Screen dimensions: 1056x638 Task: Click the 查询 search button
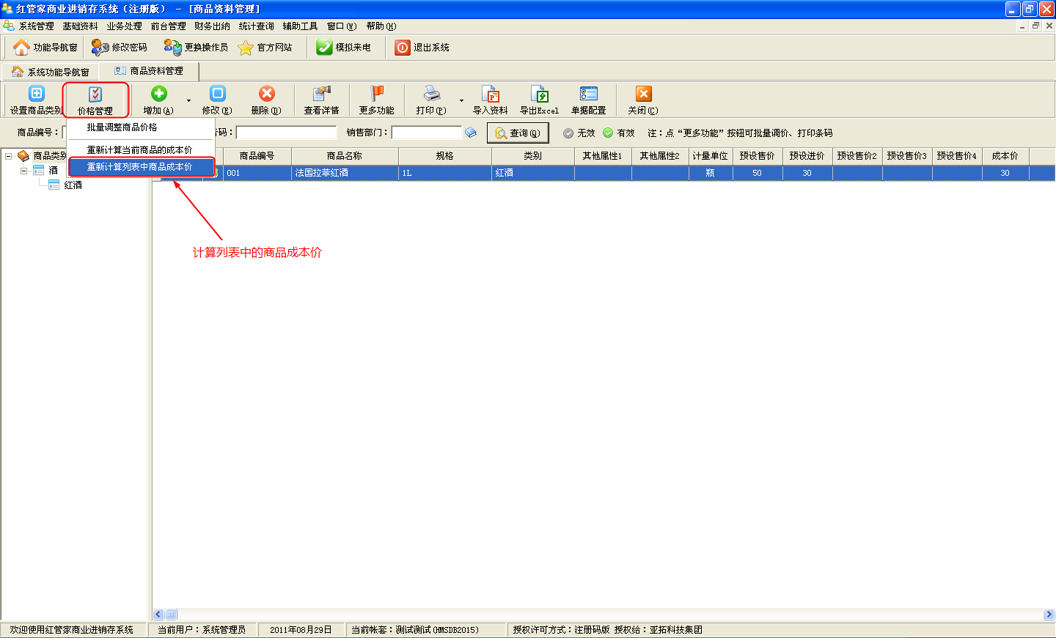click(518, 133)
